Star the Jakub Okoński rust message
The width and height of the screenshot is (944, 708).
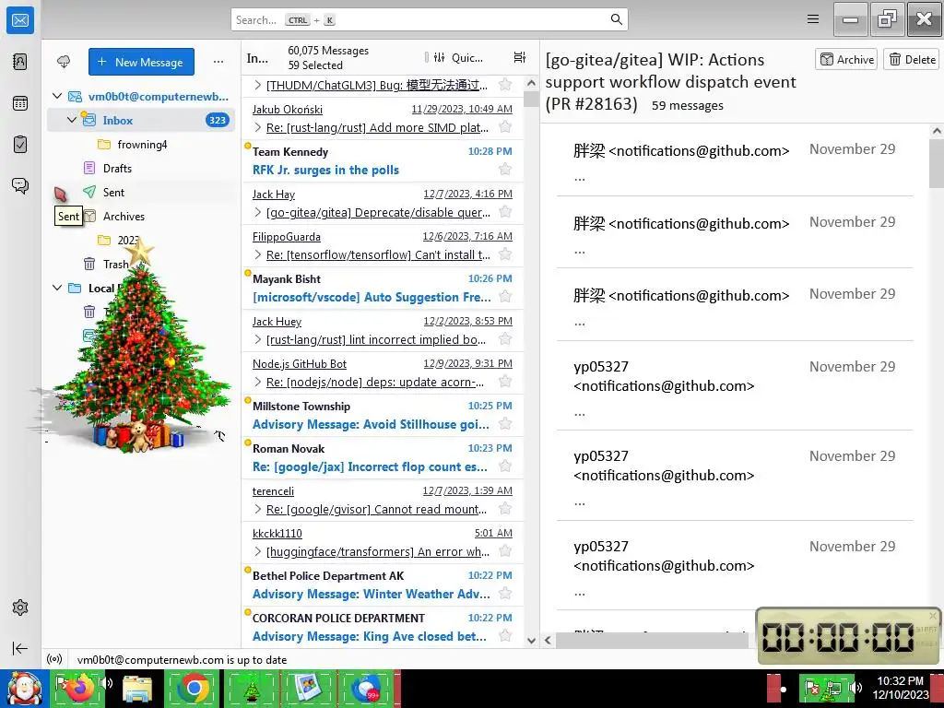(x=505, y=127)
